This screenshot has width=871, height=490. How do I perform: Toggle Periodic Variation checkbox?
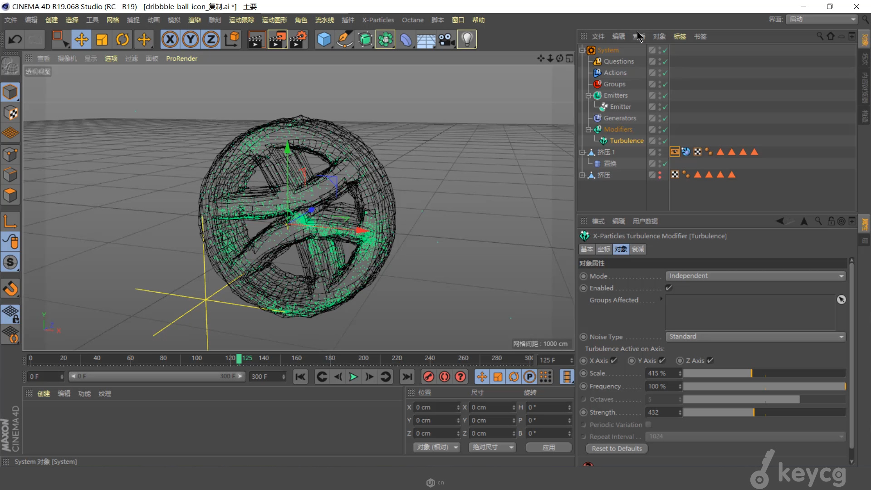(648, 424)
